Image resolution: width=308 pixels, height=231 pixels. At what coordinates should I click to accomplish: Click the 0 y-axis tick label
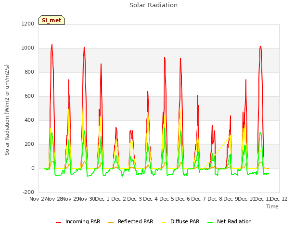[33, 168]
